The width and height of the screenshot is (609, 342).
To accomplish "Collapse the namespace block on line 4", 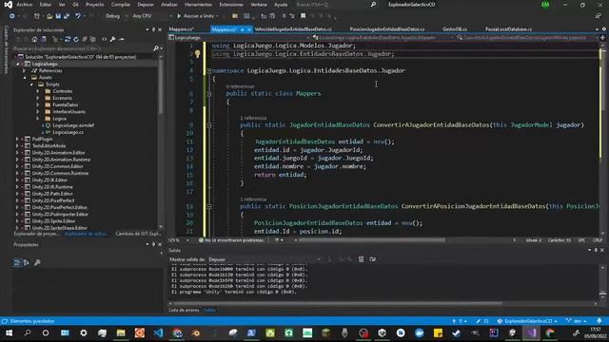I will pyautogui.click(x=209, y=70).
